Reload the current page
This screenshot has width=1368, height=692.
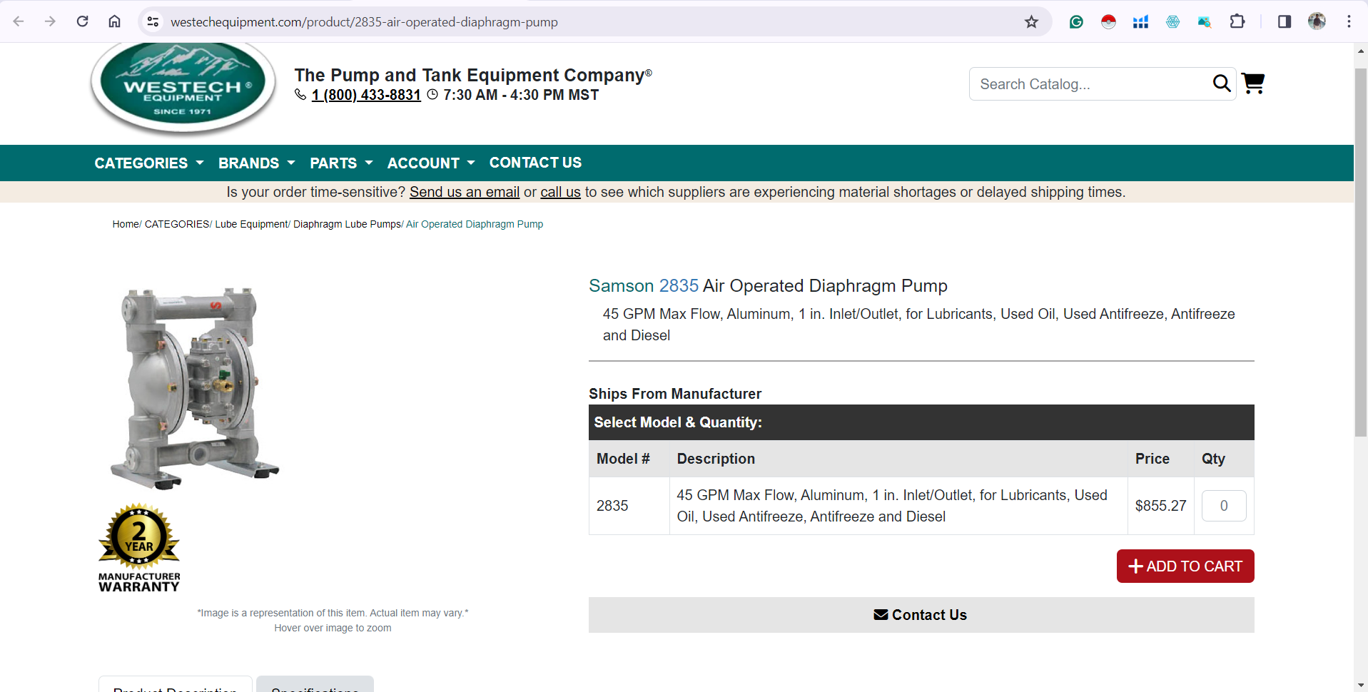[x=83, y=21]
